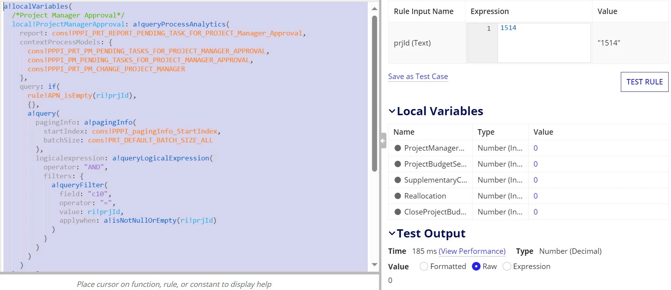Image resolution: width=671 pixels, height=290 pixels.
Task: Click the cons!PPPI_pagingInfo_StartIndex constant
Action: coord(154,131)
